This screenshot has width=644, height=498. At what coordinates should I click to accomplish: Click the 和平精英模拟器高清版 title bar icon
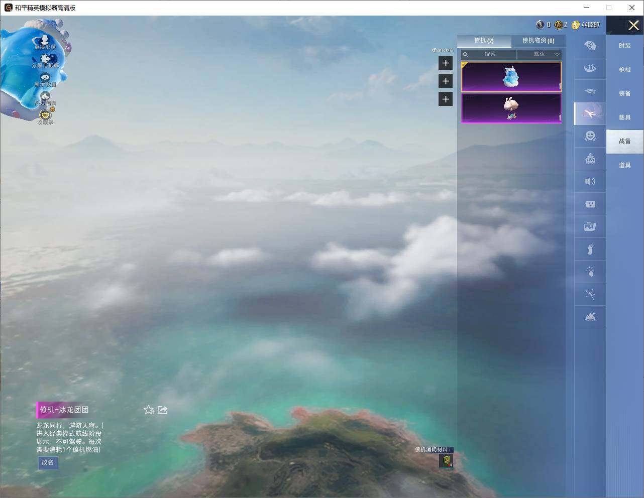point(8,8)
